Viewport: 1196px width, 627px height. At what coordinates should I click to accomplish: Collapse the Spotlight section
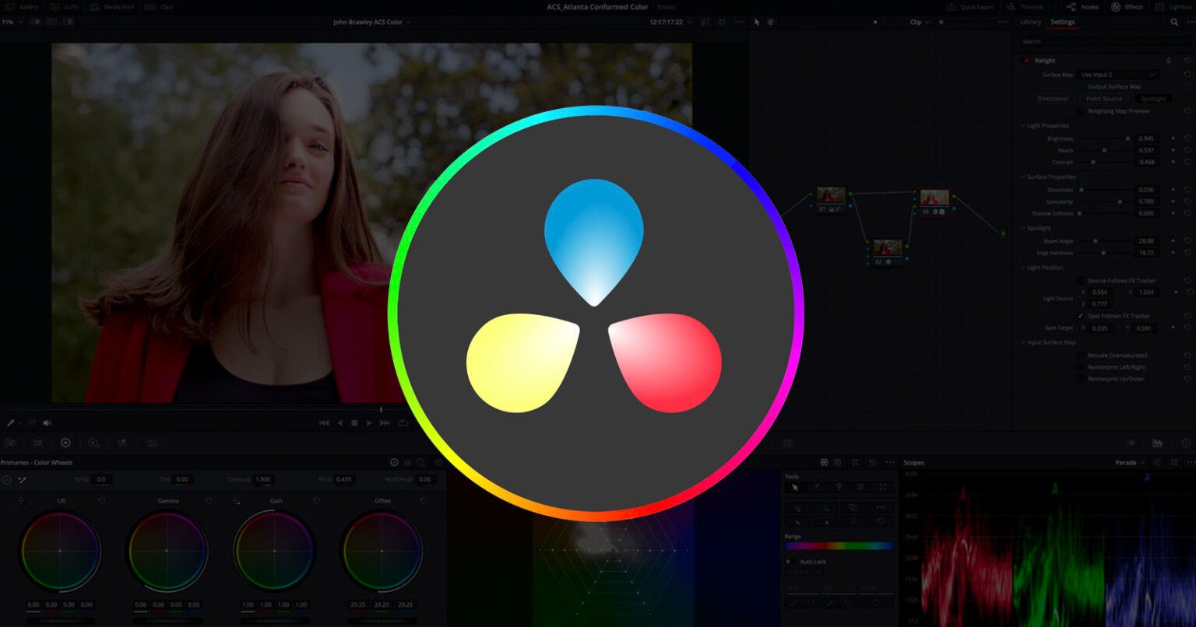click(1022, 228)
